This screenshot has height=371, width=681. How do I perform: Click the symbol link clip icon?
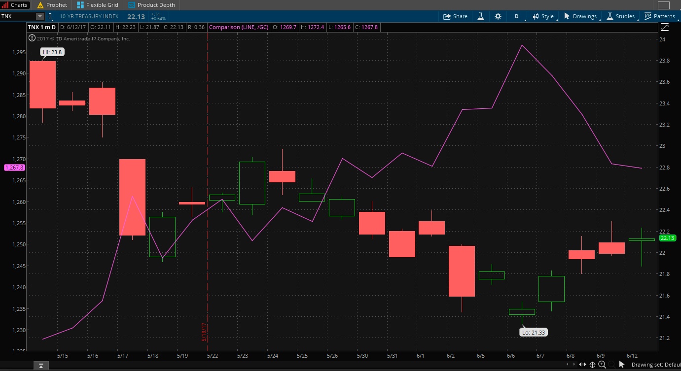(50, 16)
